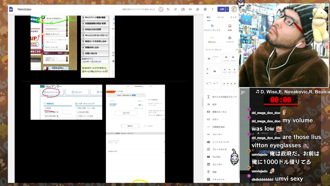330x186 pixels.
Task: Insert embed code (埋め込む)
Action: [212, 40]
